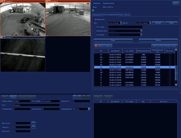This screenshot has width=181, height=138.
Task: Toggle the 'по' end date checkbox
Action: click(x=124, y=23)
